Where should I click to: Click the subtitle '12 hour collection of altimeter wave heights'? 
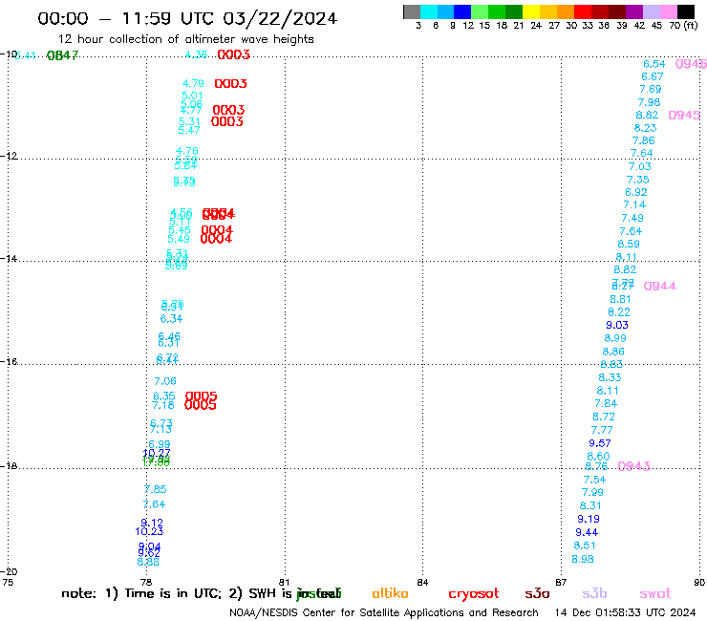point(185,39)
